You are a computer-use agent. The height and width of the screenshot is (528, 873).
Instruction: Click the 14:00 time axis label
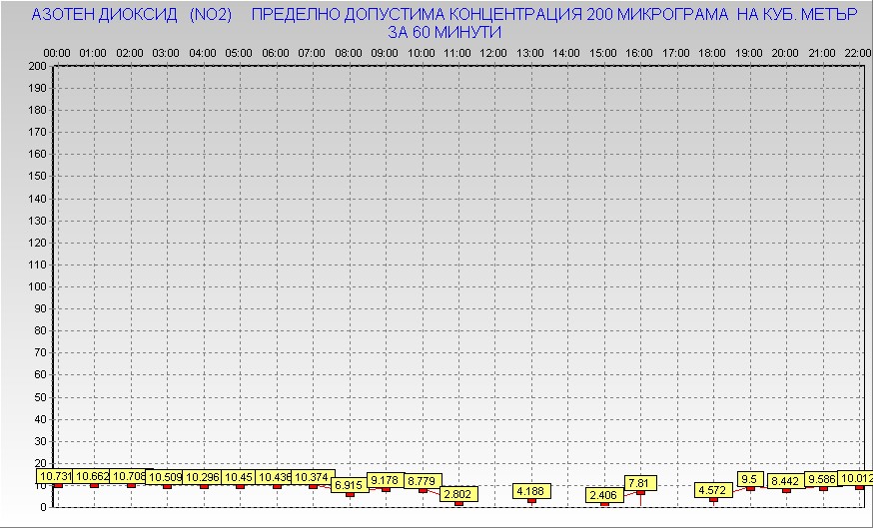566,52
